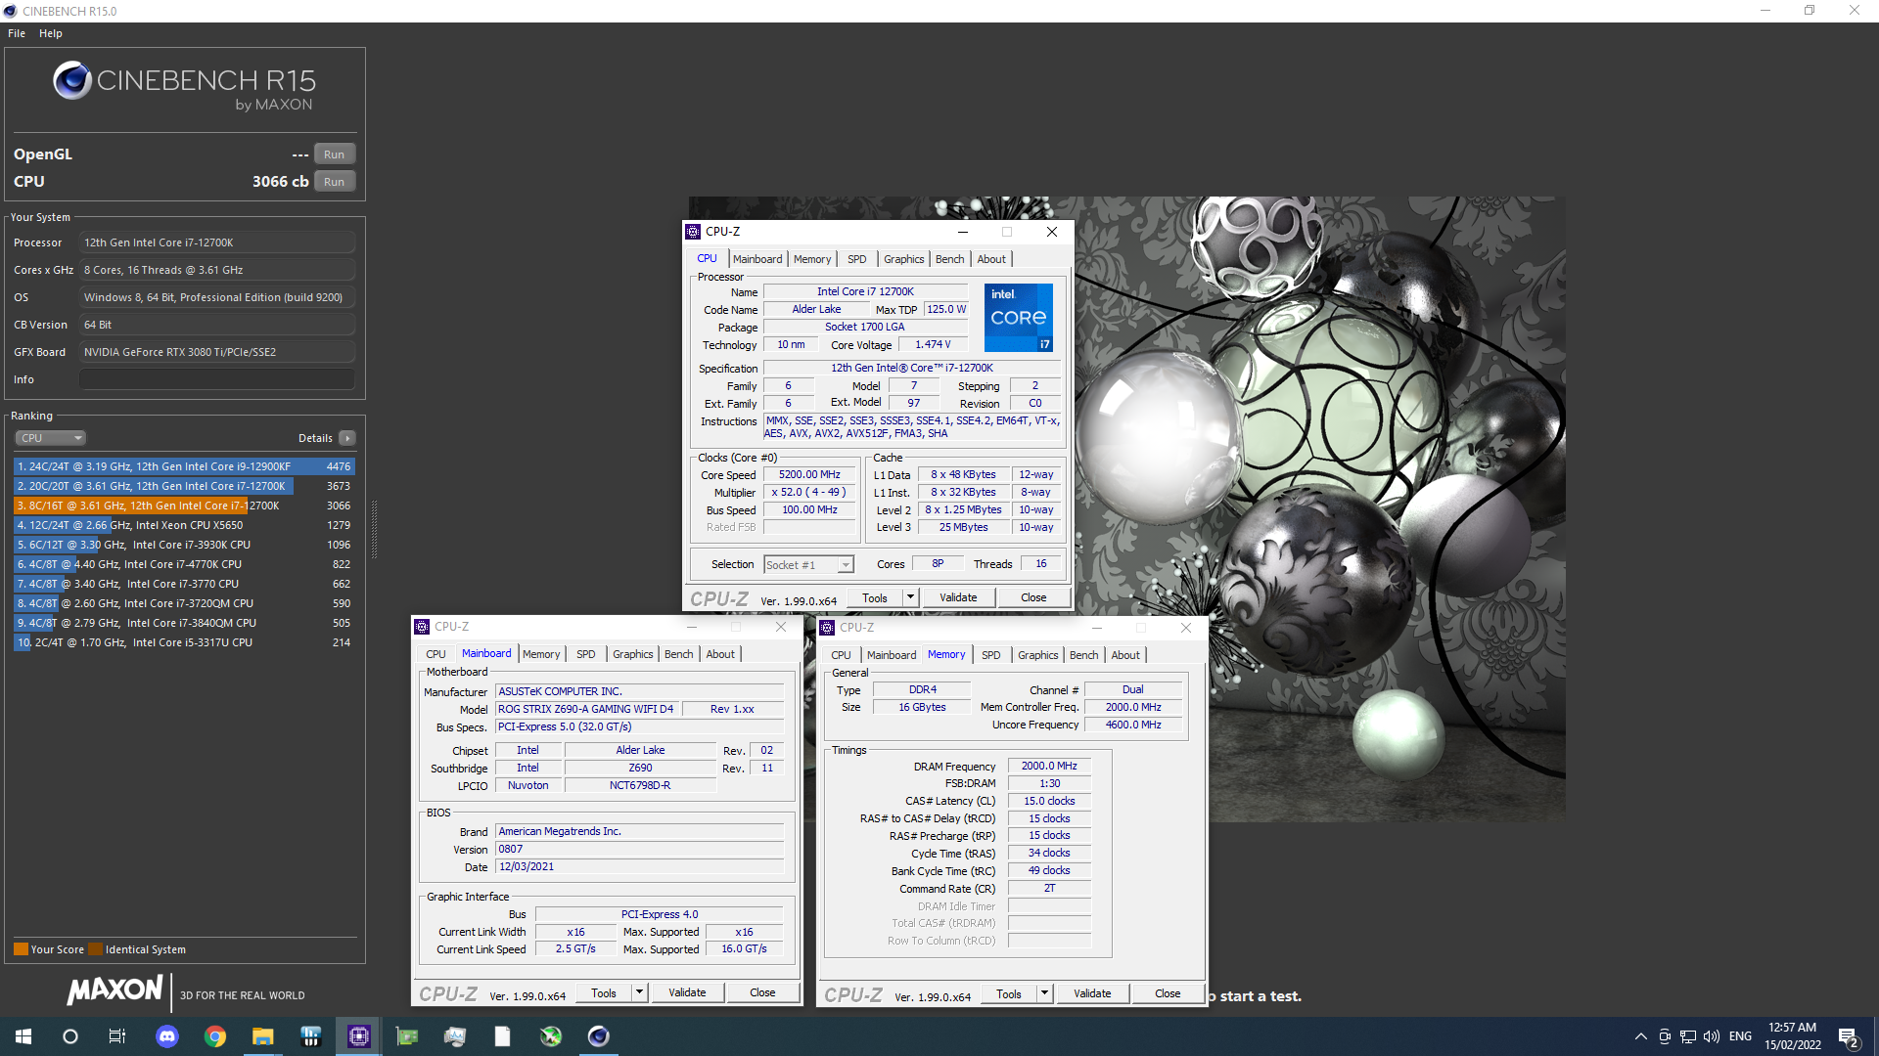Click Close button in top CPU-Z window
Image resolution: width=1879 pixels, height=1056 pixels.
[x=1033, y=598]
